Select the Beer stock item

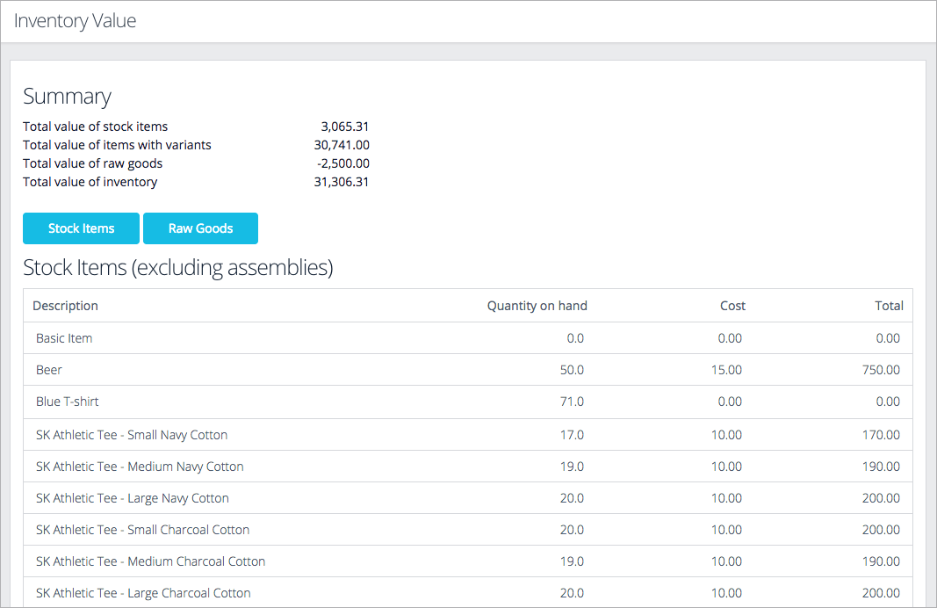pos(49,370)
